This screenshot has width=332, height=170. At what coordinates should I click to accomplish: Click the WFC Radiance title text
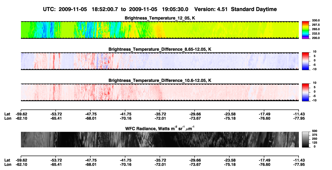click(x=160, y=128)
